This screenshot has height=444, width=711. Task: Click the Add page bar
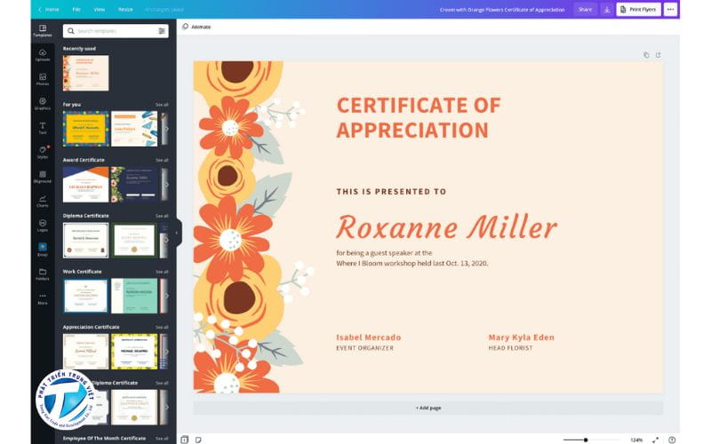(427, 408)
